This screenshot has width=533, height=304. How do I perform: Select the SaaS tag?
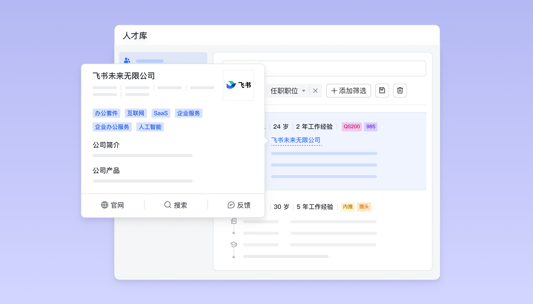(x=161, y=113)
